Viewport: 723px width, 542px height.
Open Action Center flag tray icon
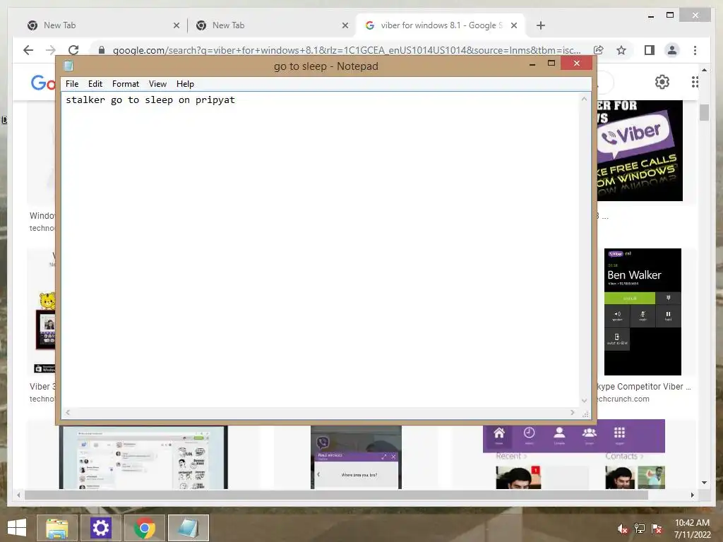click(x=657, y=529)
